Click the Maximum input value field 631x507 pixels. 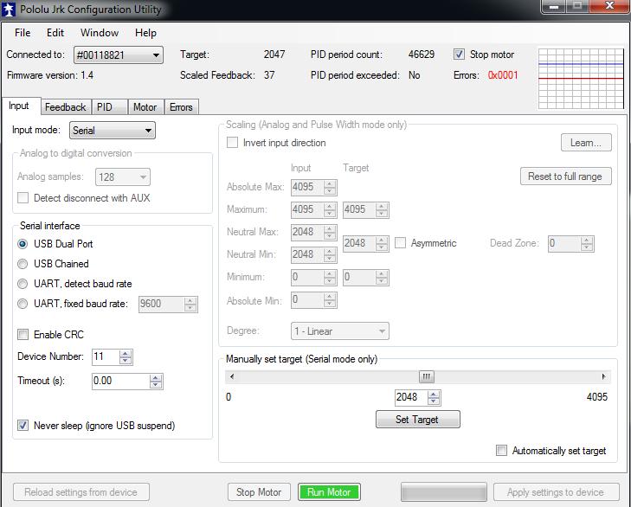click(x=307, y=209)
